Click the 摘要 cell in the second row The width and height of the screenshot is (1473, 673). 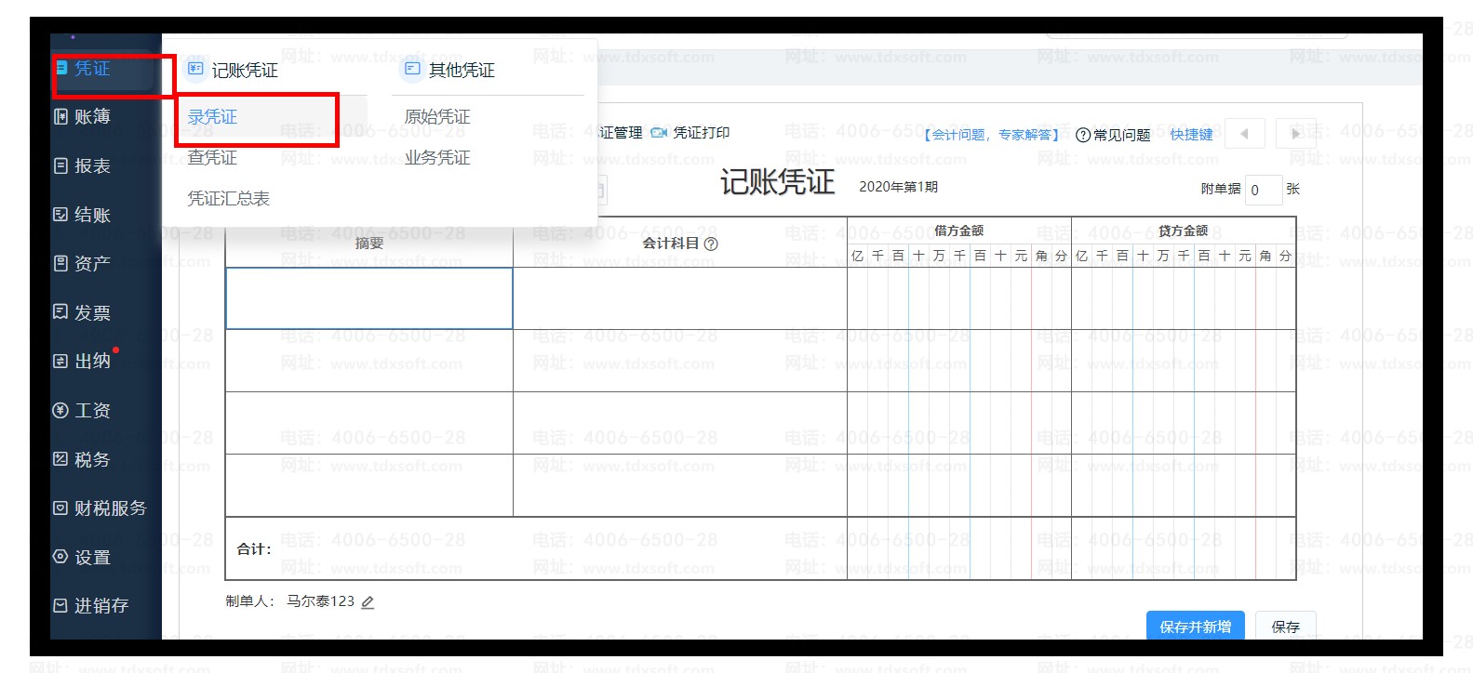pyautogui.click(x=369, y=361)
